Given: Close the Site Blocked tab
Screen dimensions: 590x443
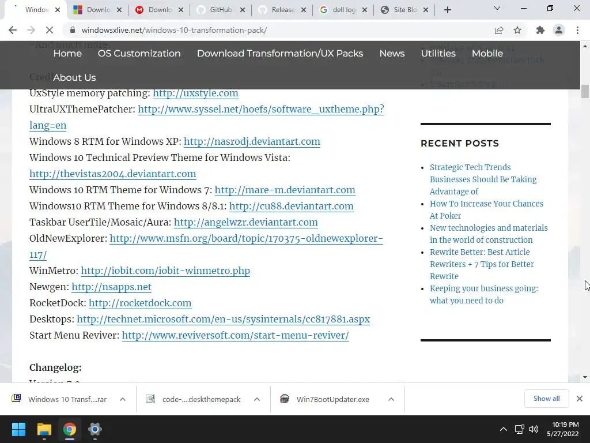Looking at the screenshot, I should (x=426, y=10).
